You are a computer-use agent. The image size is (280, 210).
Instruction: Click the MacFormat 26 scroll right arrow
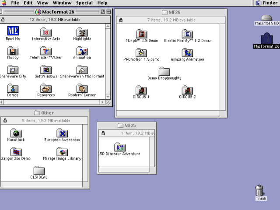coord(102,102)
